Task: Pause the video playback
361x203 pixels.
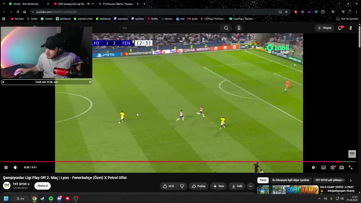Action: (x=6, y=167)
